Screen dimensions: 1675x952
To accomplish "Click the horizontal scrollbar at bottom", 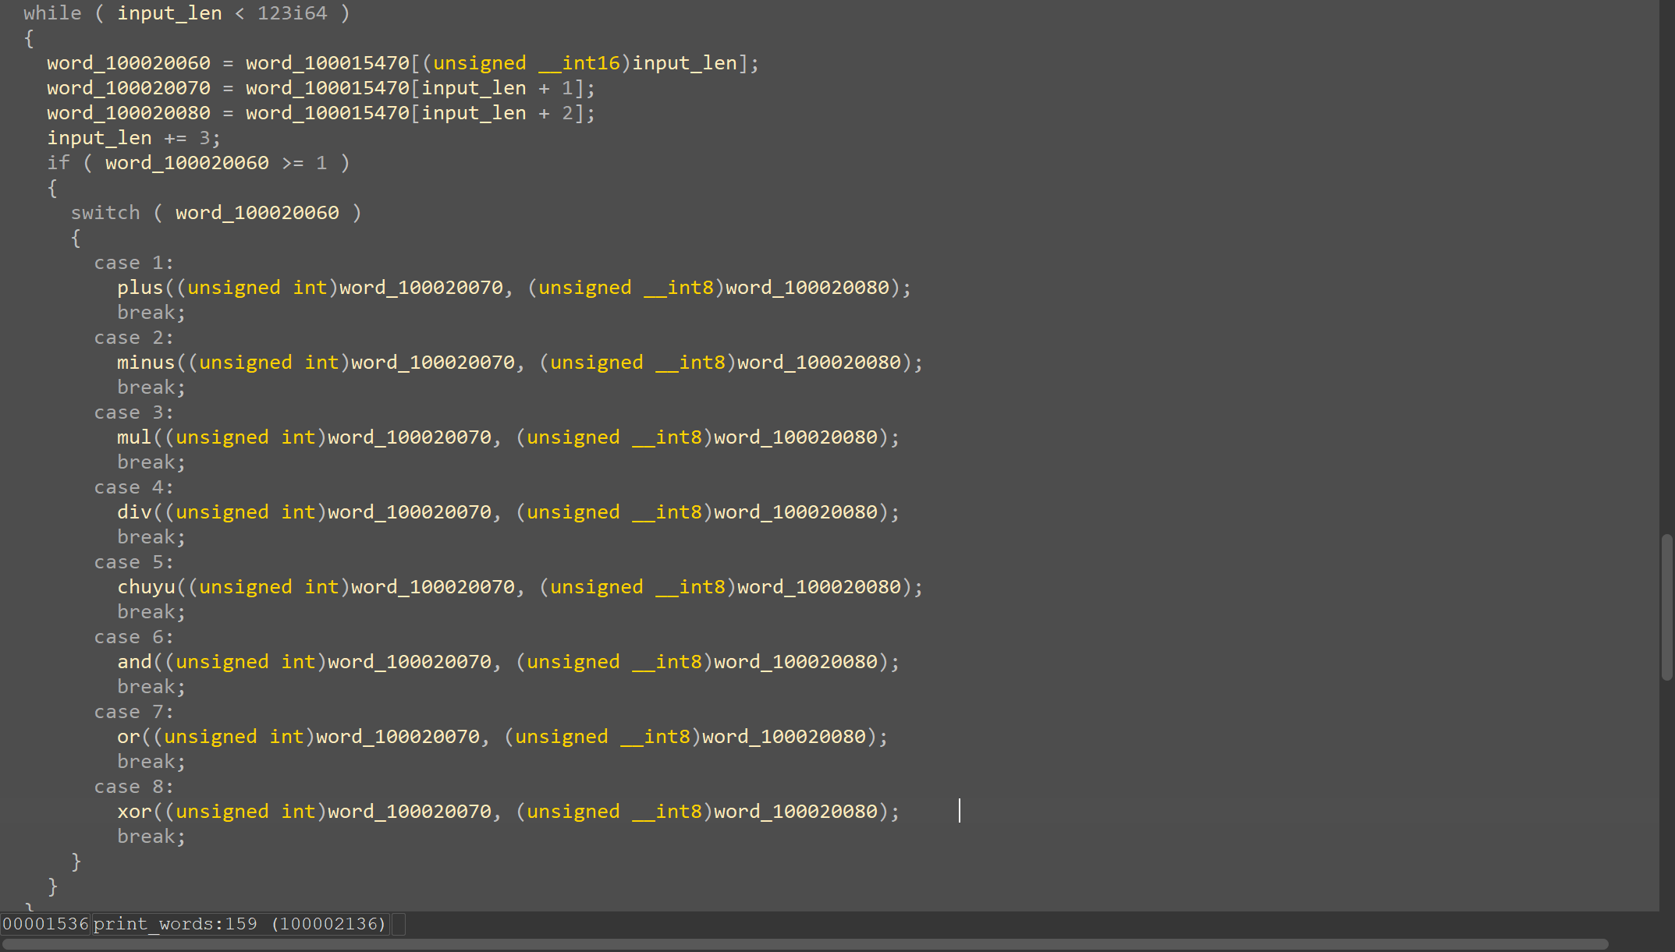I will (805, 944).
